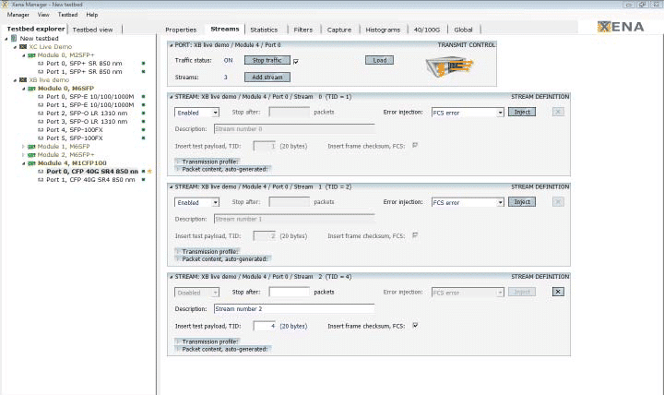Click the port icon for Port 2, SFP-O LR 1310 nm
The width and height of the screenshot is (664, 395).
41,114
